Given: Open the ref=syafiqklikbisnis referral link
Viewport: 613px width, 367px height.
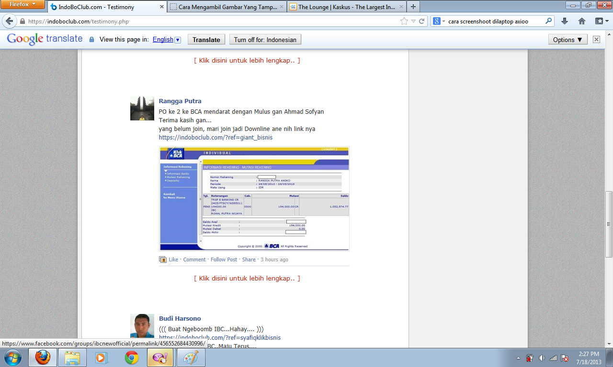Looking at the screenshot, I should coord(220,338).
